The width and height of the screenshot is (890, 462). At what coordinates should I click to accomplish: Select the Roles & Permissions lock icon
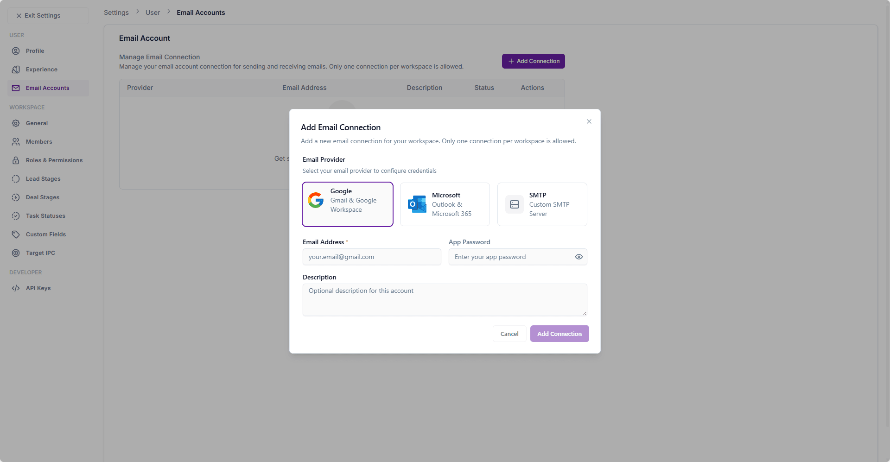[15, 160]
